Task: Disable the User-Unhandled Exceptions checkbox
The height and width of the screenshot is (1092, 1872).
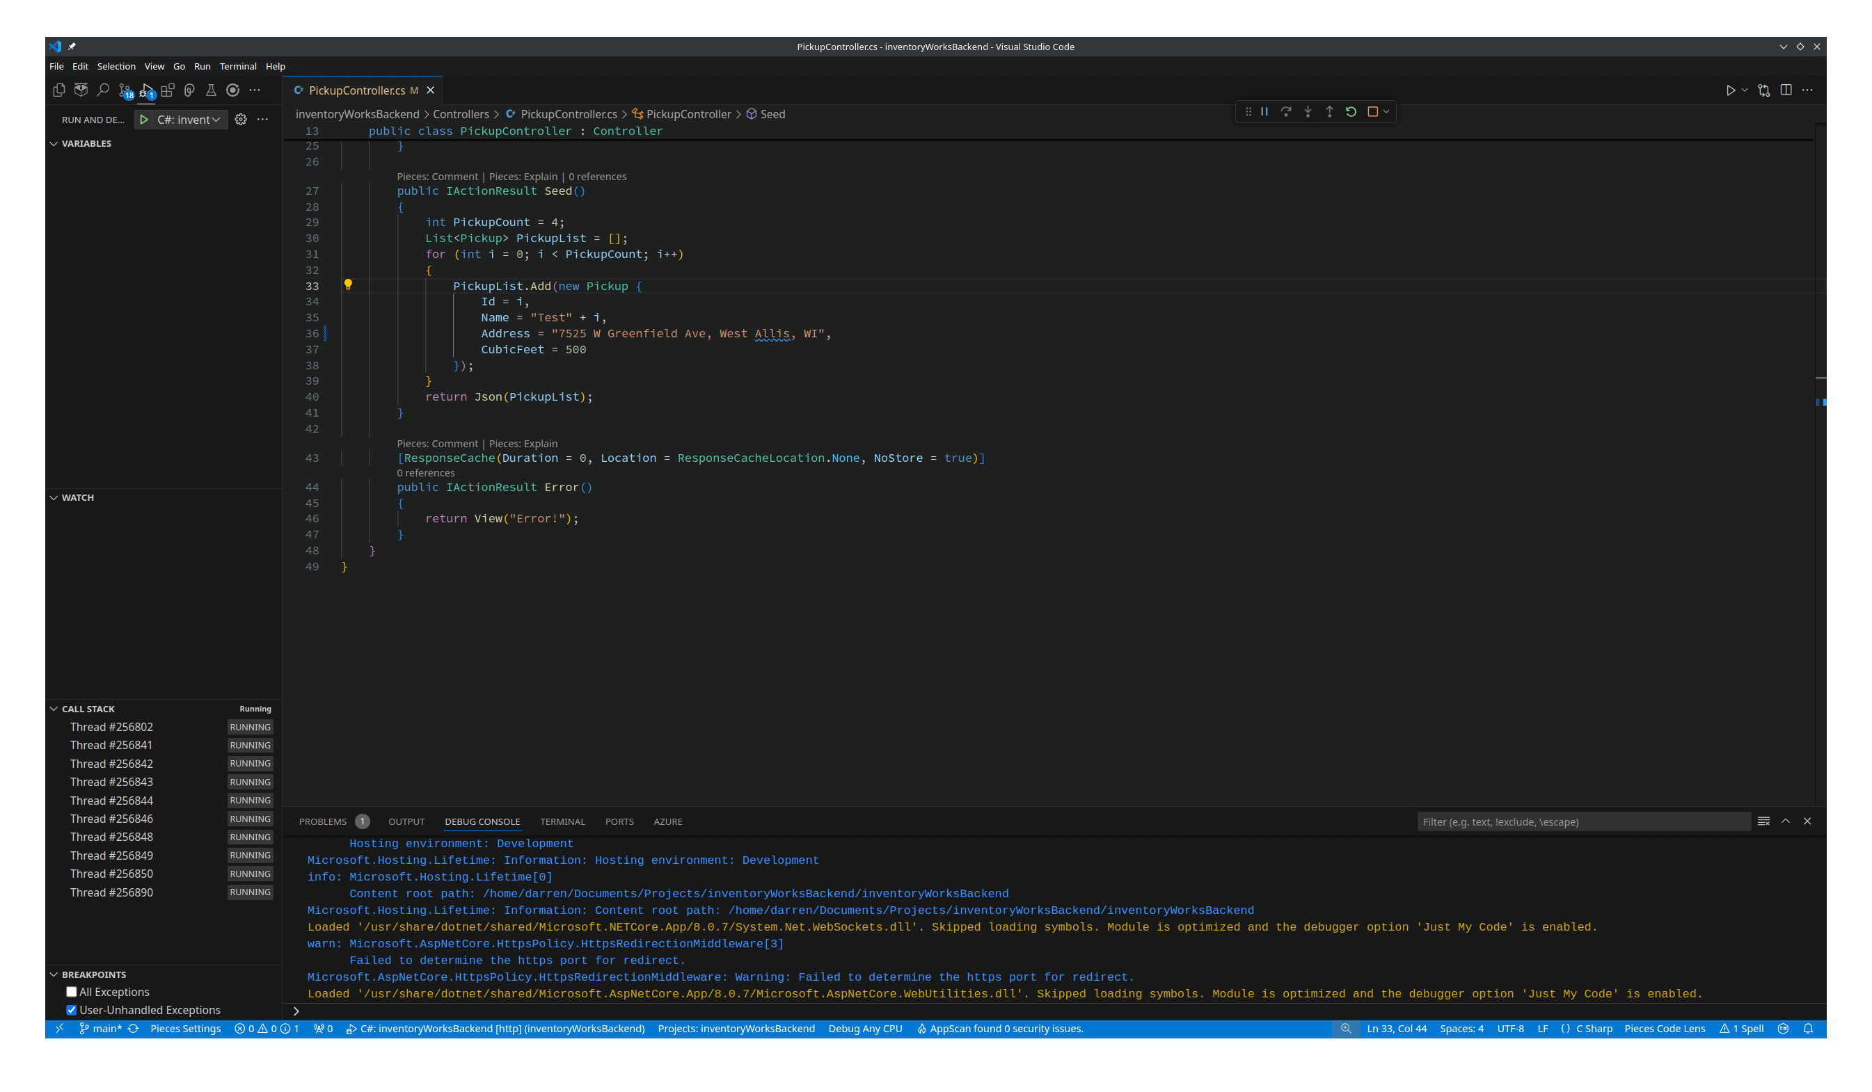Action: (71, 1010)
